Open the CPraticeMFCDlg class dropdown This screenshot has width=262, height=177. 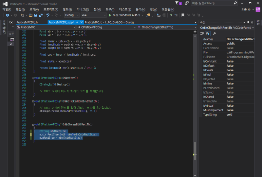click(x=106, y=27)
